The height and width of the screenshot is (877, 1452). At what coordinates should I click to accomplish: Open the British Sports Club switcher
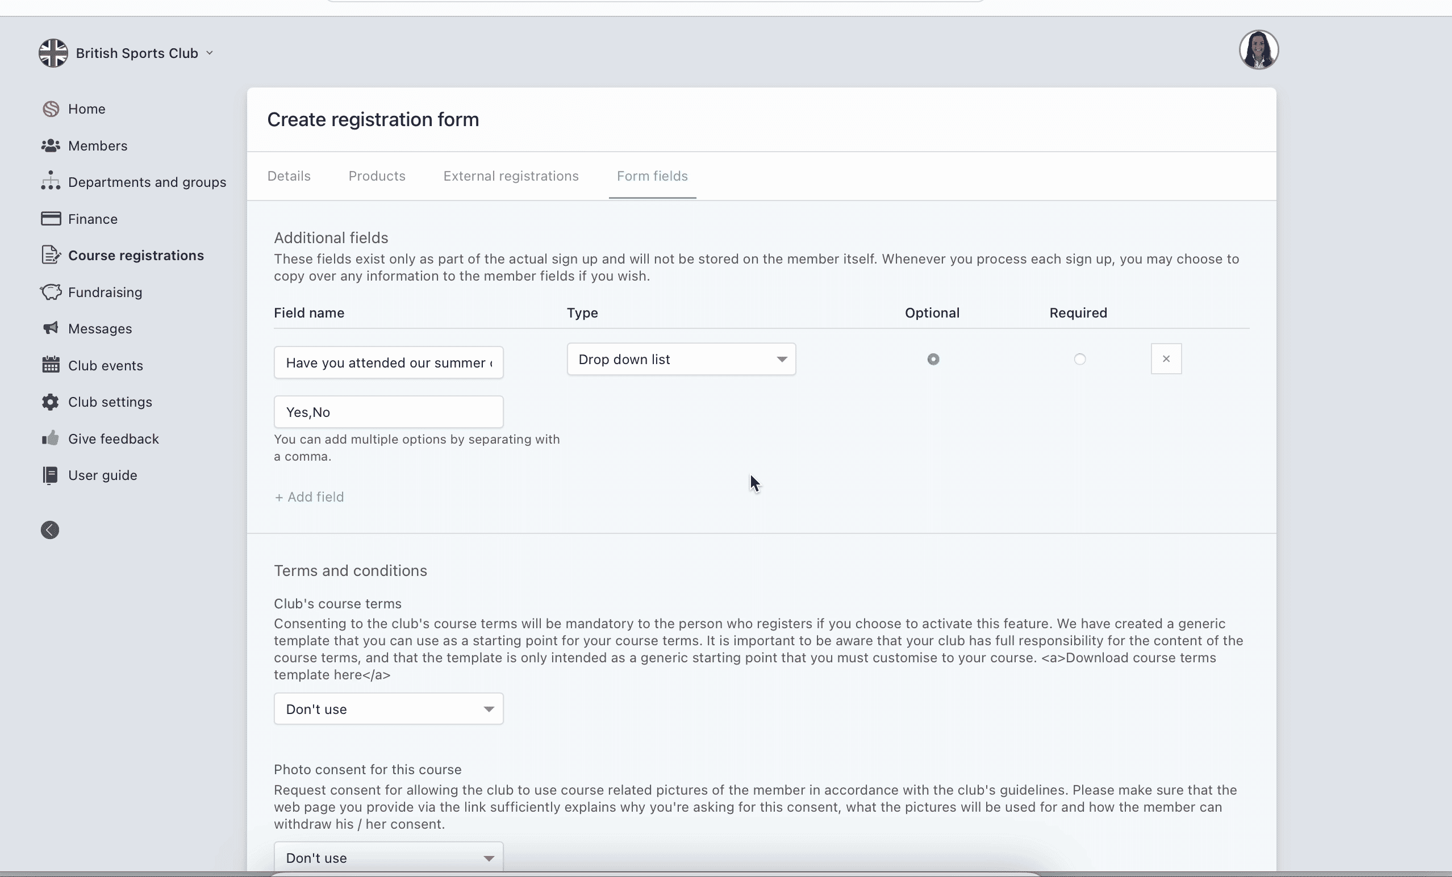coord(127,53)
